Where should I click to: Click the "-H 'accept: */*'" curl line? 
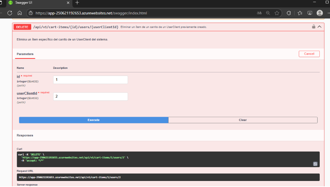32,161
